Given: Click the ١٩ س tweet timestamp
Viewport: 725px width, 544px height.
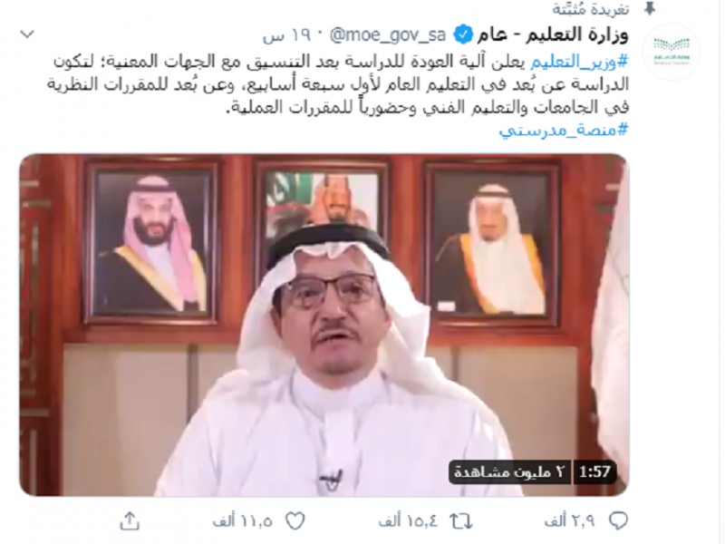Looking at the screenshot, I should pyautogui.click(x=288, y=36).
